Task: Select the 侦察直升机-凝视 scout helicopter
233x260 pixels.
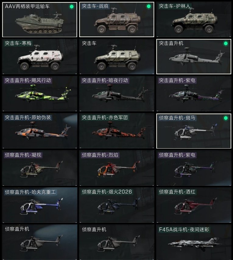Action: point(40,168)
